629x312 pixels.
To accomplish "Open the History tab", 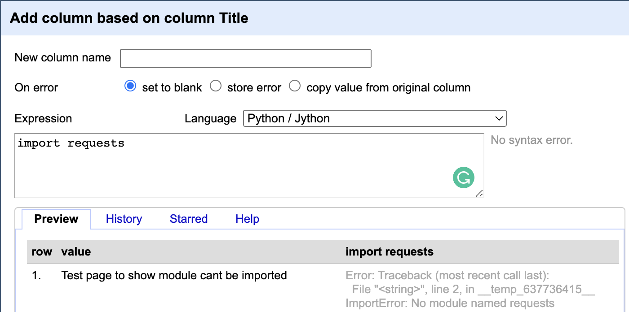I will [x=124, y=219].
